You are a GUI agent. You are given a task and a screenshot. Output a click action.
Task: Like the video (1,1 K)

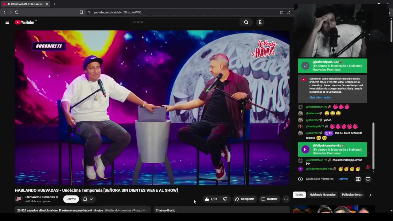(x=211, y=199)
